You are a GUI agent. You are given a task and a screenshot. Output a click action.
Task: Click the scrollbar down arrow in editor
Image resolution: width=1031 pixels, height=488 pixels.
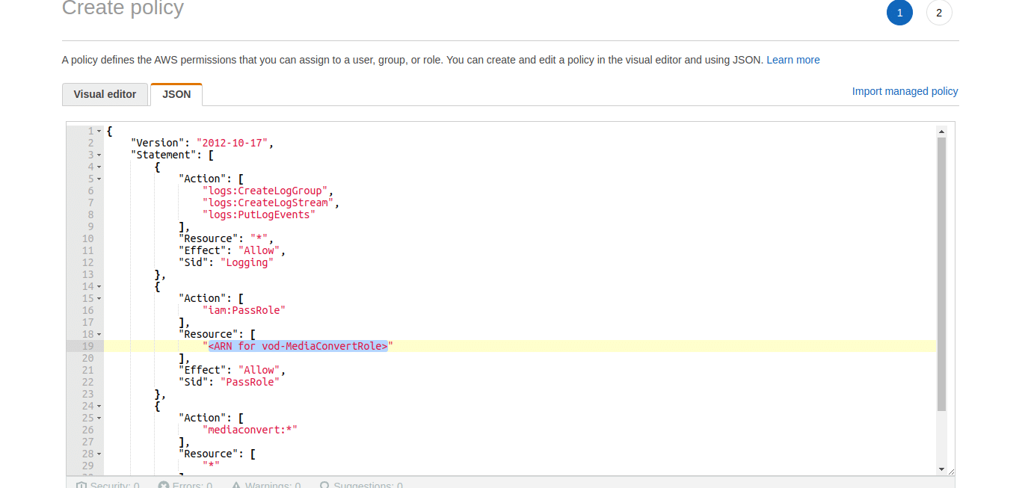[941, 469]
